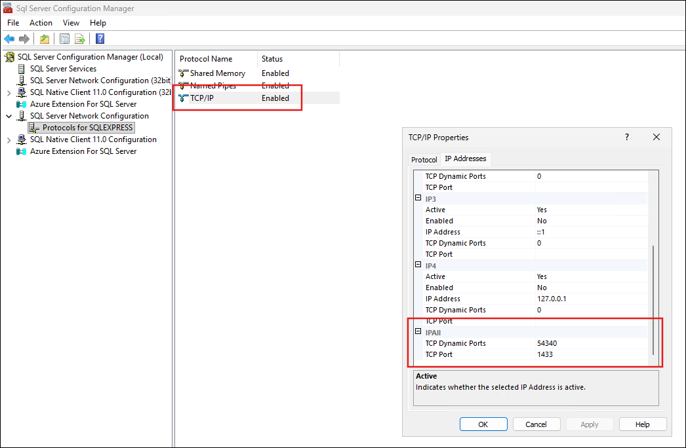Click the SQL Server Network Configuration (32bit) icon
Screen dimensions: 686x448
click(22, 81)
